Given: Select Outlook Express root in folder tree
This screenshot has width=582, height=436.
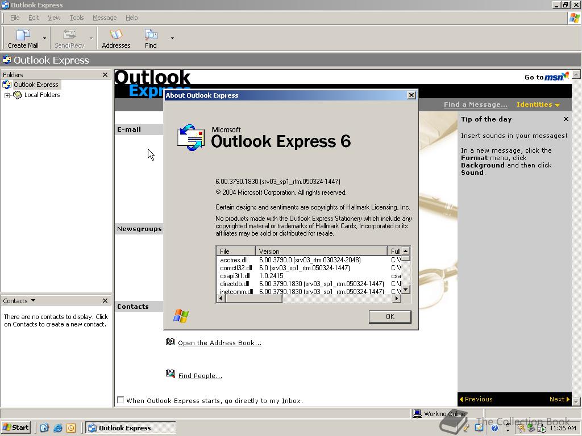Looking at the screenshot, I should coord(36,85).
